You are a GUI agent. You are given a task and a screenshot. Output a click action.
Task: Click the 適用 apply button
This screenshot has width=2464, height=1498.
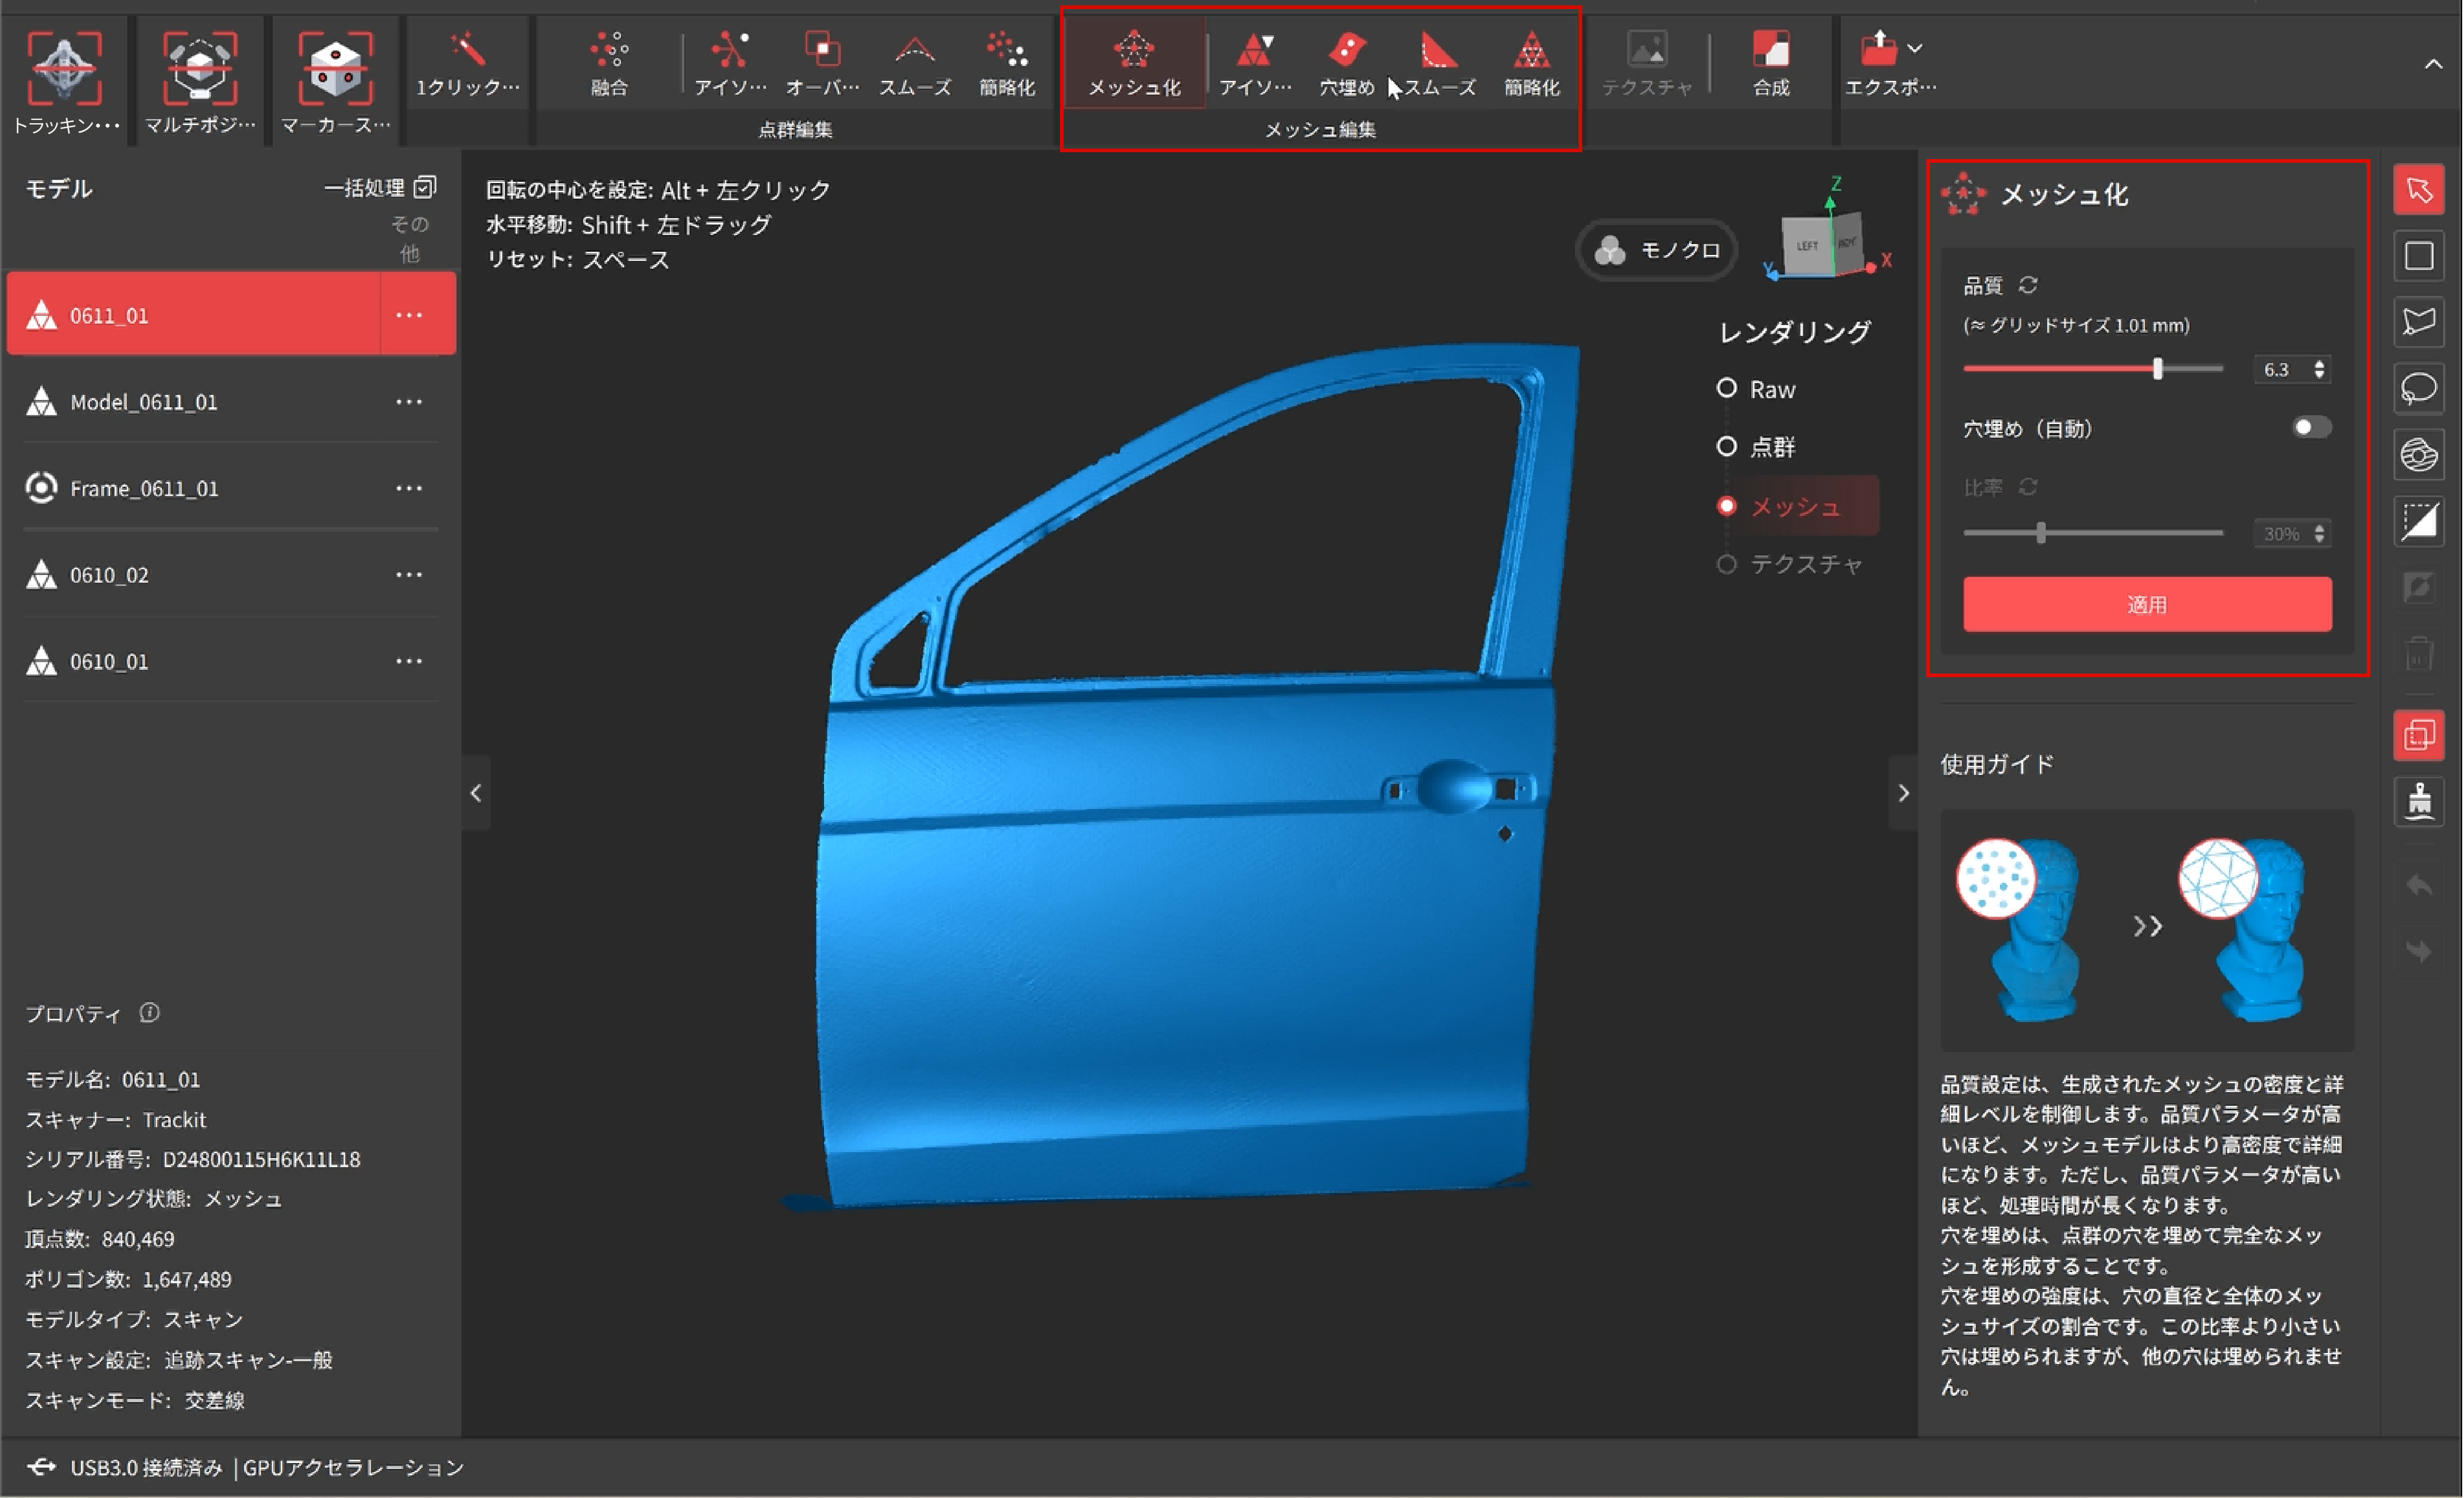pos(2147,604)
